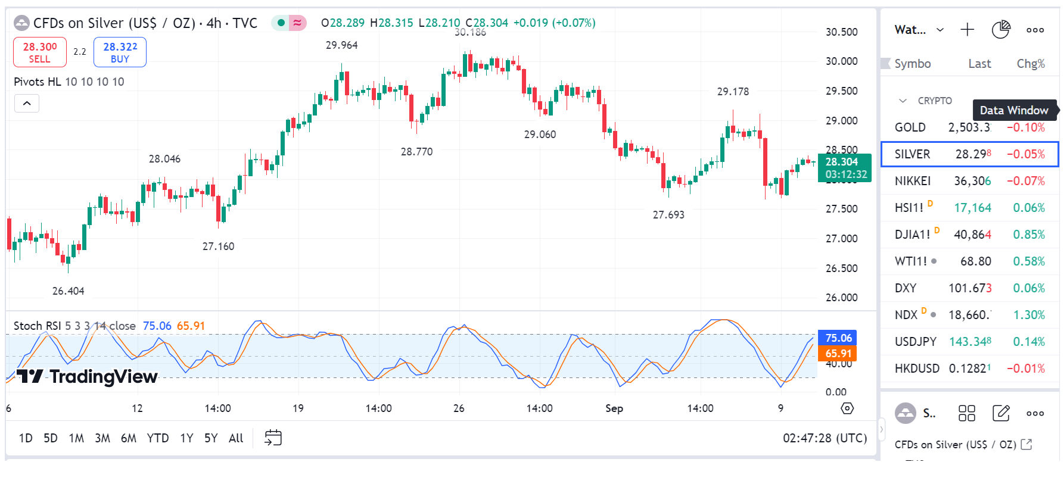Click the 28.322 BUY button

120,52
